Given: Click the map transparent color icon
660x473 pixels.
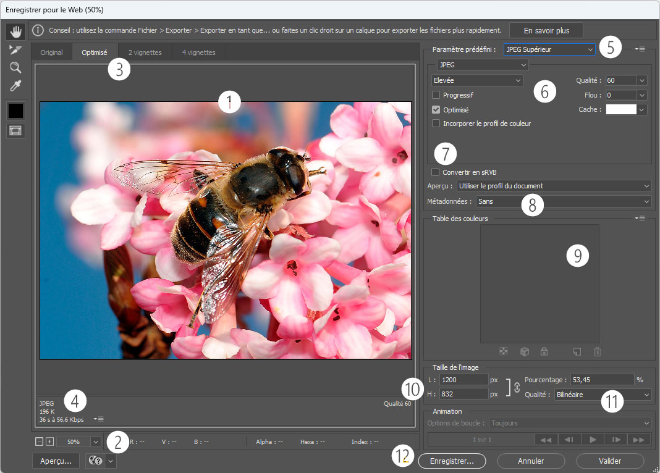Looking at the screenshot, I should [504, 351].
